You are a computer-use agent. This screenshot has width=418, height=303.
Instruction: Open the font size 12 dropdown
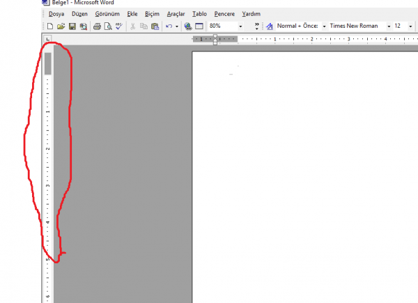click(x=410, y=26)
